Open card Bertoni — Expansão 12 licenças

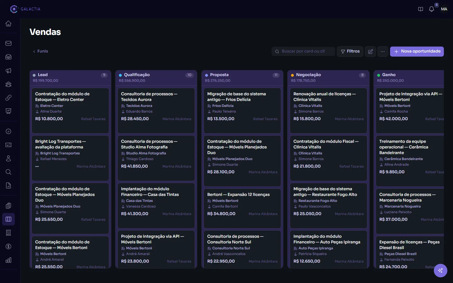[x=243, y=208]
